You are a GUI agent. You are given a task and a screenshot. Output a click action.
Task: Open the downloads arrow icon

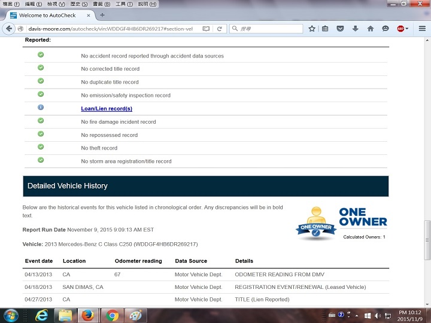point(356,29)
